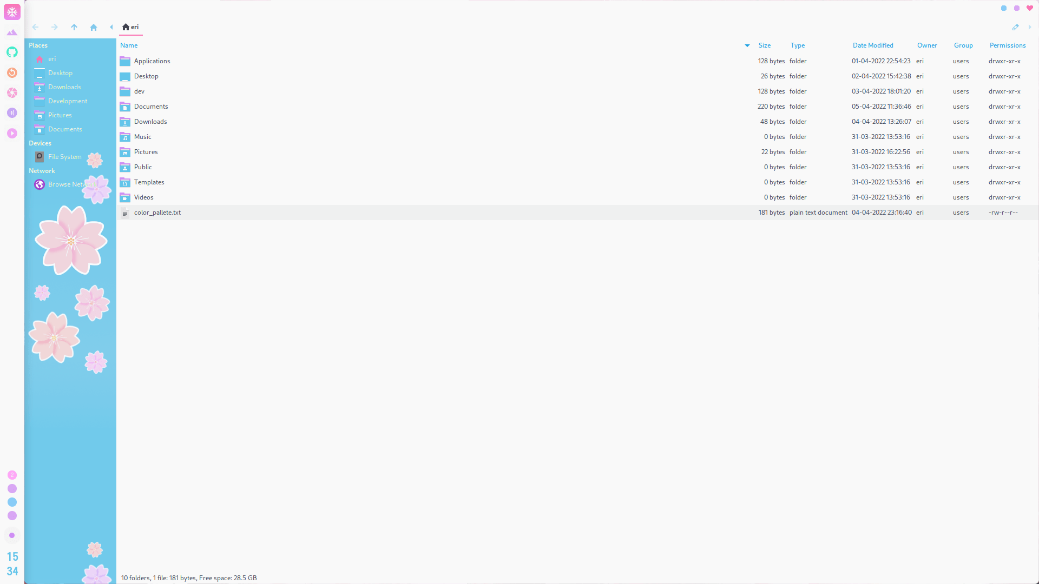Viewport: 1039px width, 584px height.
Task: Open the home folder from the toolbar
Action: tap(94, 27)
